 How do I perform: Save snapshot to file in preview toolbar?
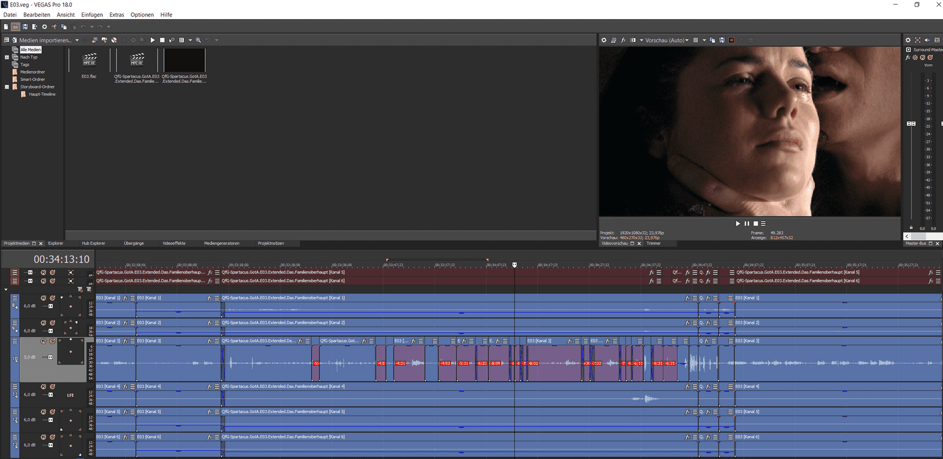coord(722,40)
